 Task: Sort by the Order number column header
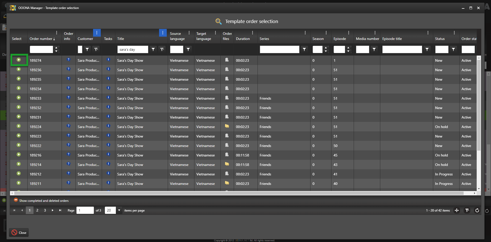pos(41,39)
